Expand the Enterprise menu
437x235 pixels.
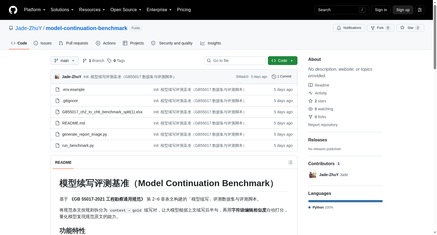(x=159, y=10)
